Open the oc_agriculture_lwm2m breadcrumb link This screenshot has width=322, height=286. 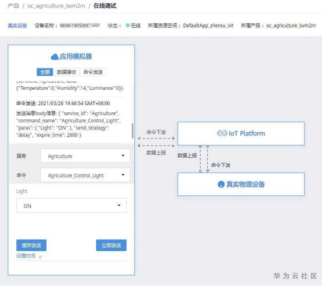(56, 6)
